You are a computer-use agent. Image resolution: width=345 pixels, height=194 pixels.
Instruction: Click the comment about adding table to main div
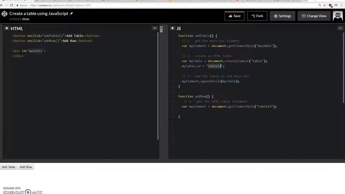216,76
